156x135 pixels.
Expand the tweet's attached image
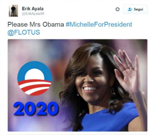(x=77, y=85)
